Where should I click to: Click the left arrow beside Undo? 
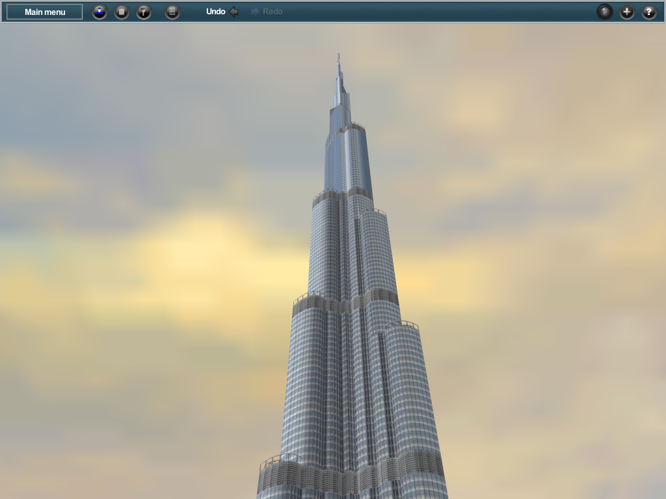(233, 12)
